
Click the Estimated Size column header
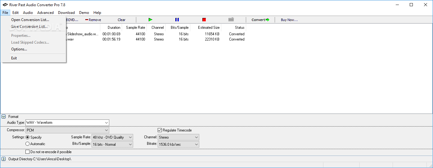coord(206,28)
